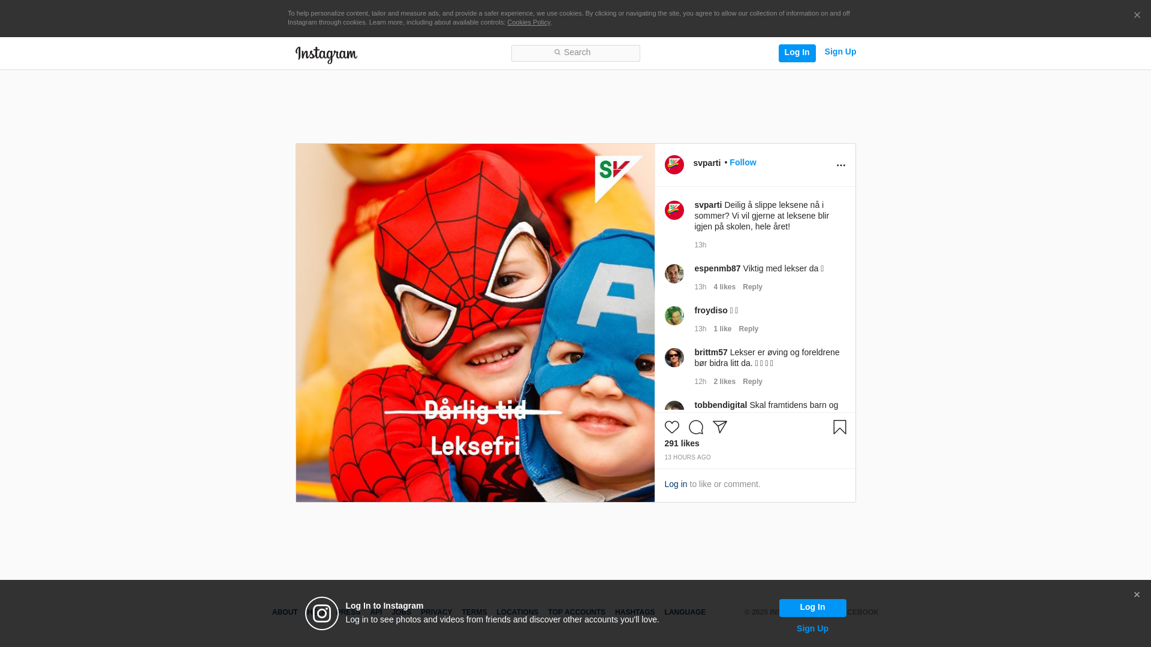Click the Instagram camera icon in login banner

pyautogui.click(x=321, y=613)
